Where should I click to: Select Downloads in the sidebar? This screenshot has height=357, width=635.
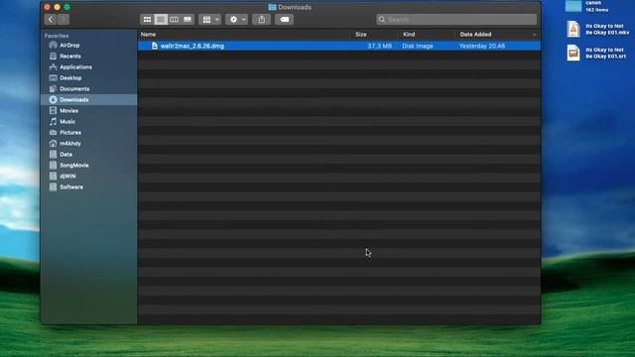click(x=88, y=99)
